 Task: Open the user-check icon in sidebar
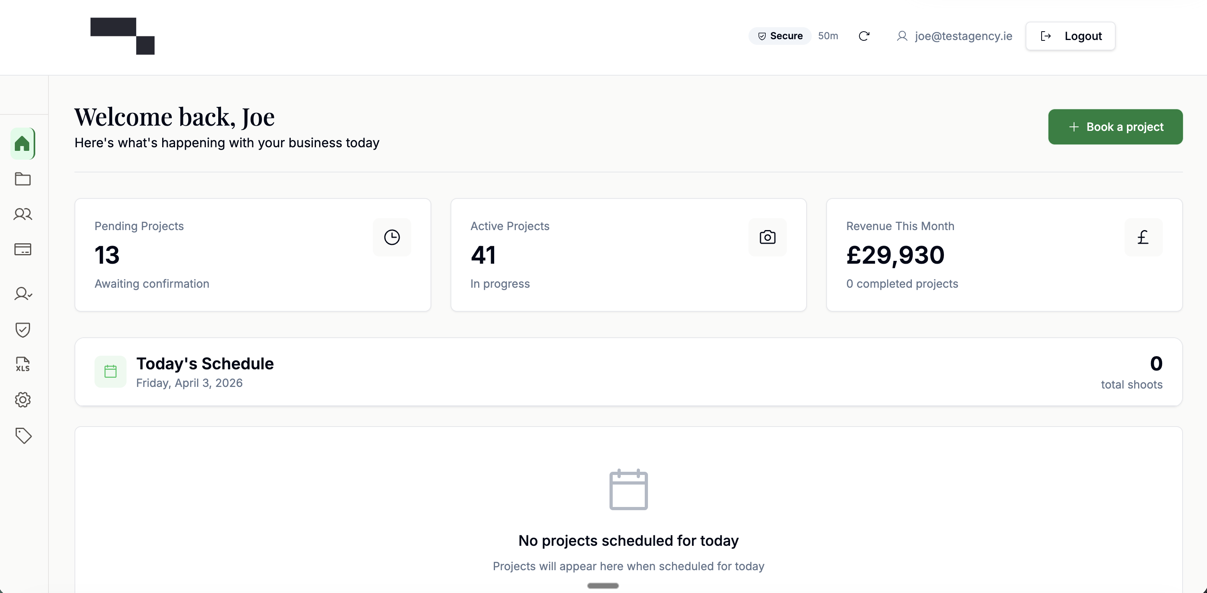click(x=22, y=294)
